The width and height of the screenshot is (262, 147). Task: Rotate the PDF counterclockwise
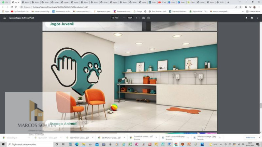coord(148,18)
